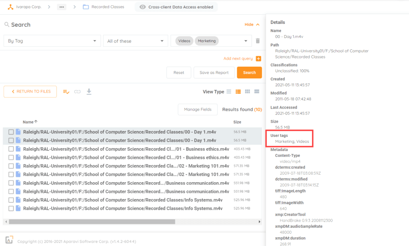Delete the query with trash icon
The image size is (409, 246).
[x=258, y=41]
